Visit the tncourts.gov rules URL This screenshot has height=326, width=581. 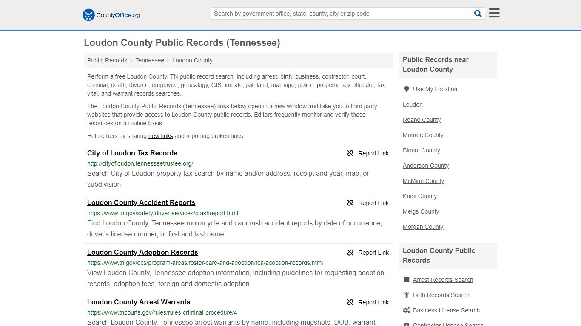(x=162, y=312)
